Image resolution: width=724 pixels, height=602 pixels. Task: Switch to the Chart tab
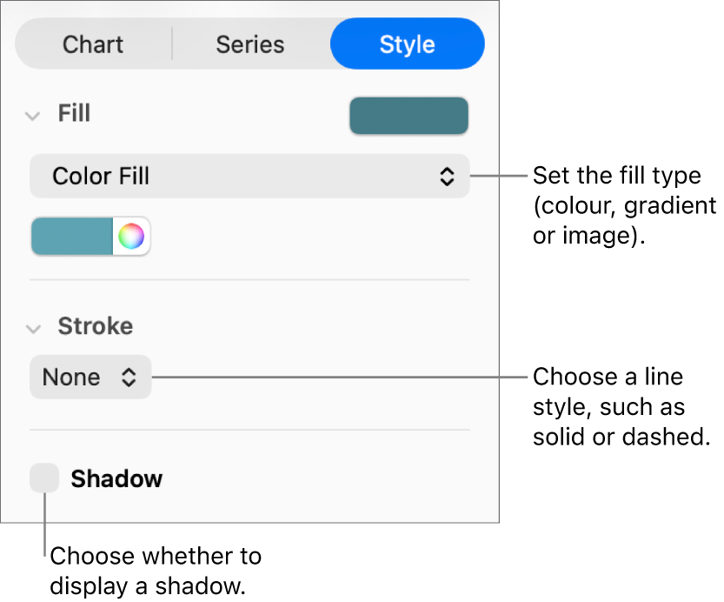point(93,44)
